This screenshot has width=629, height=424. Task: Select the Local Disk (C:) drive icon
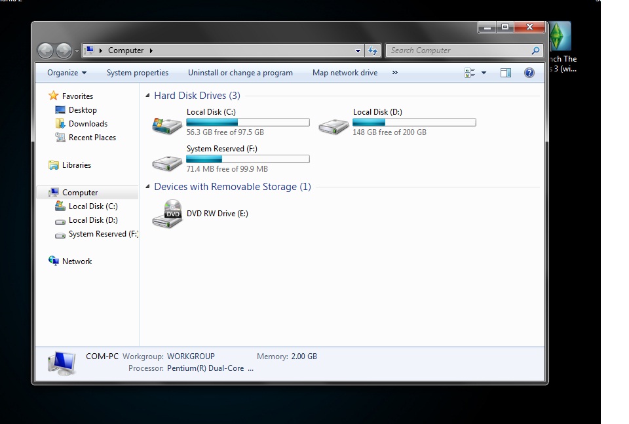coord(167,126)
